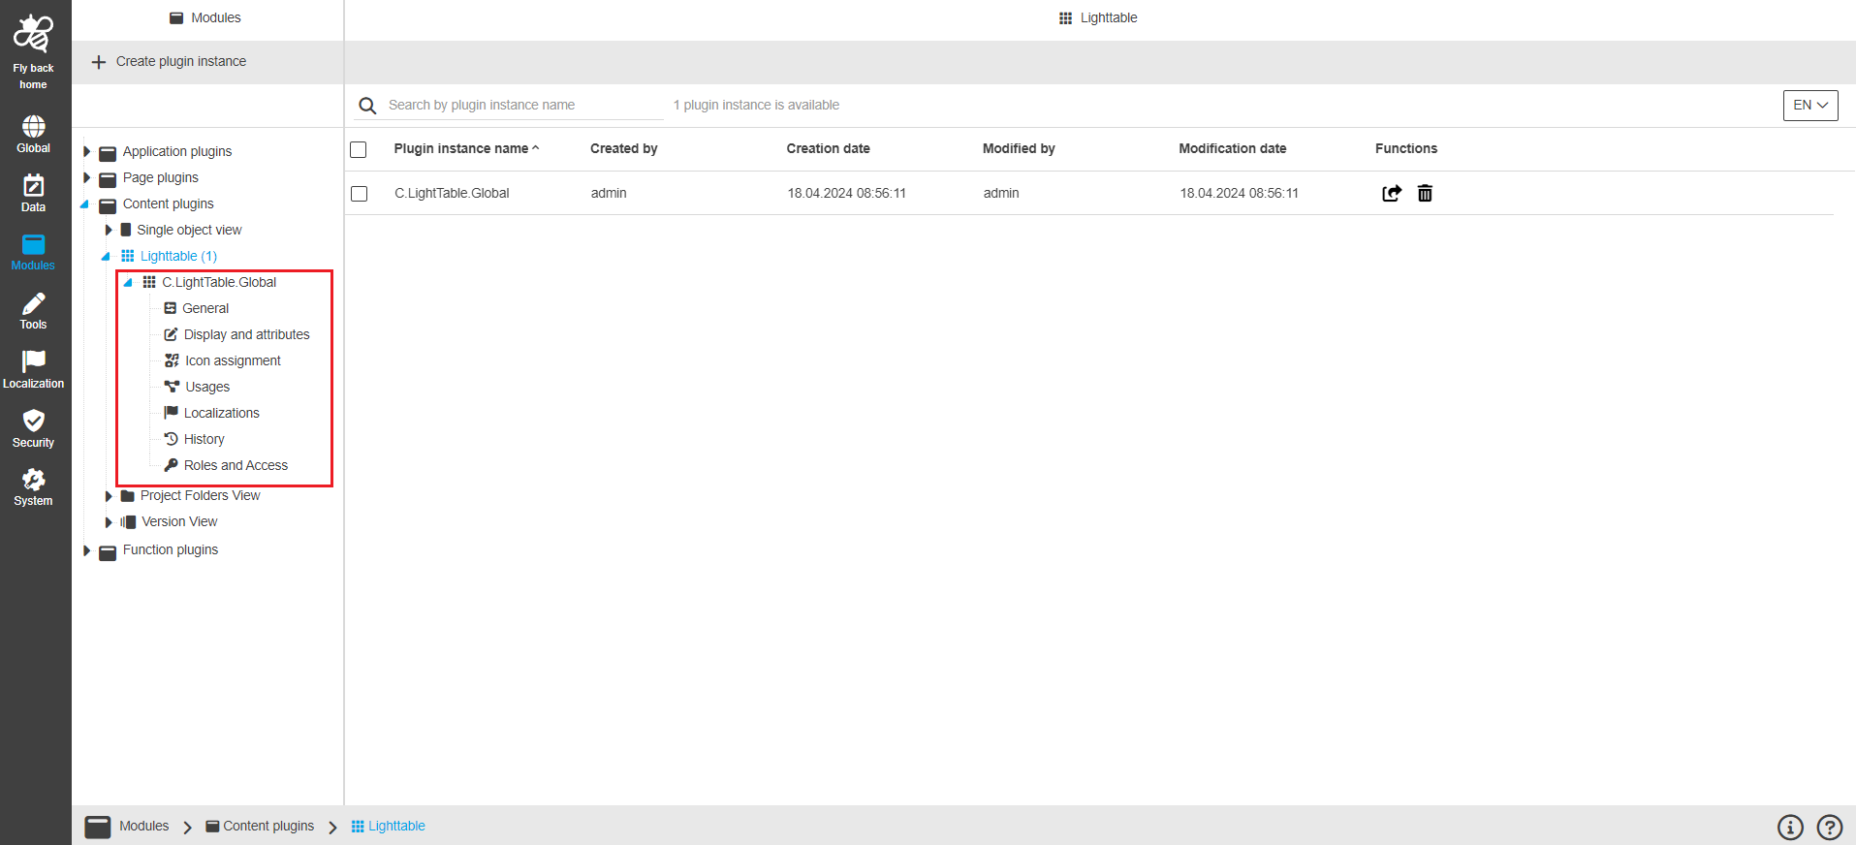Sort by Modification date column header
The width and height of the screenshot is (1856, 845).
click(x=1232, y=148)
